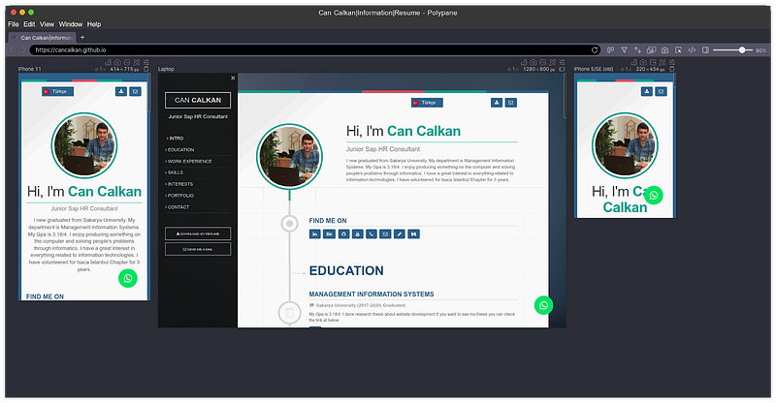Open the iPhone 11 device selector icon

(x=146, y=69)
